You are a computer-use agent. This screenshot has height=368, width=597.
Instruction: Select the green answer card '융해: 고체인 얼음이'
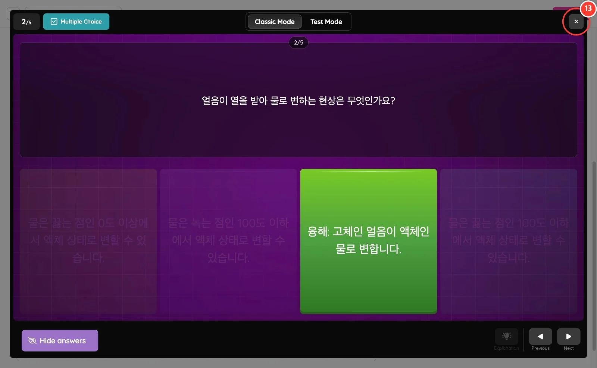pyautogui.click(x=368, y=241)
